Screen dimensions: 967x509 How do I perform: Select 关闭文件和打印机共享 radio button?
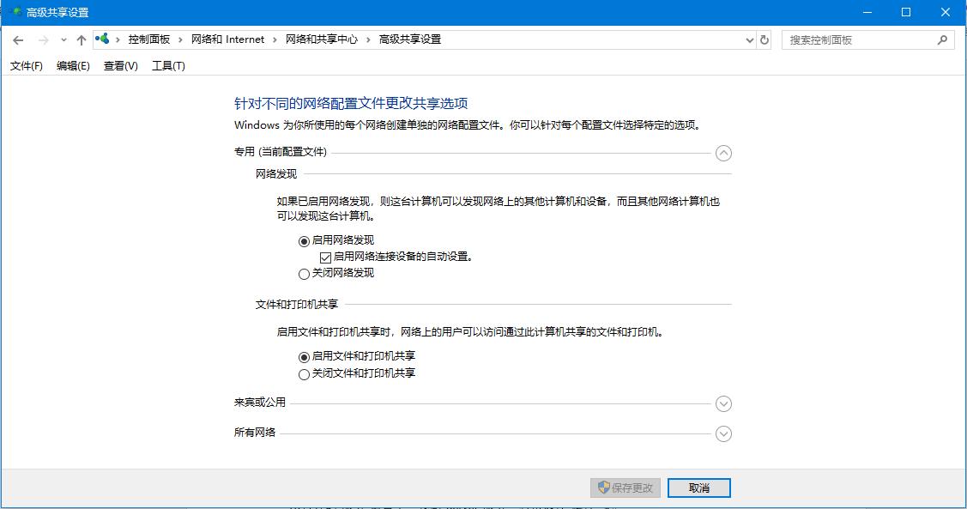point(304,374)
